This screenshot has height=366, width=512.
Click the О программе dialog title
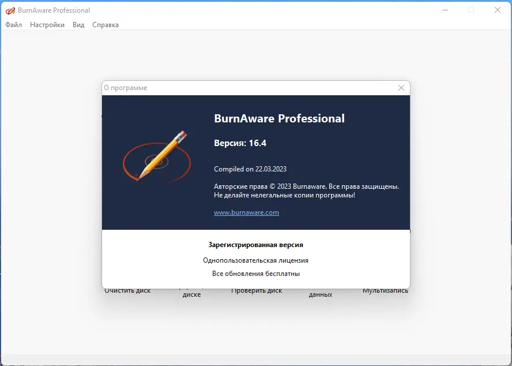coord(126,88)
